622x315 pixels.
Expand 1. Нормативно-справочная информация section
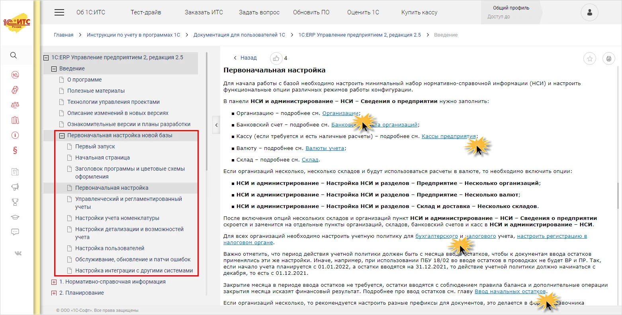[54, 282]
